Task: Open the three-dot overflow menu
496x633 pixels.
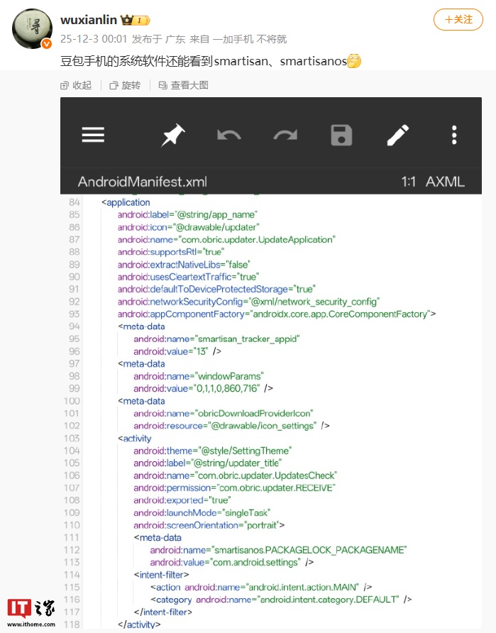Action: click(455, 135)
